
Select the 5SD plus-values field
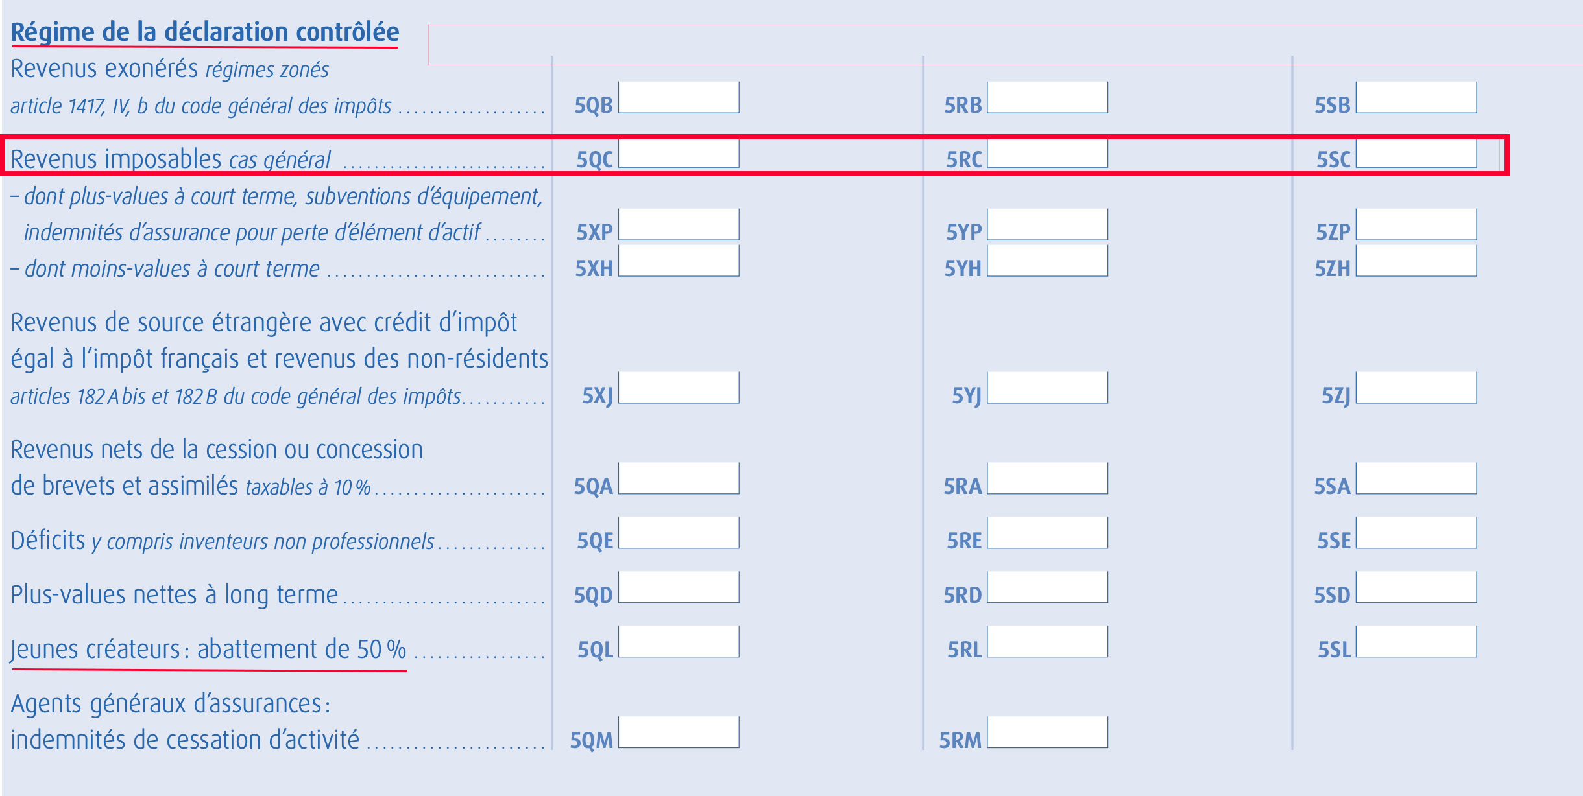(x=1416, y=587)
